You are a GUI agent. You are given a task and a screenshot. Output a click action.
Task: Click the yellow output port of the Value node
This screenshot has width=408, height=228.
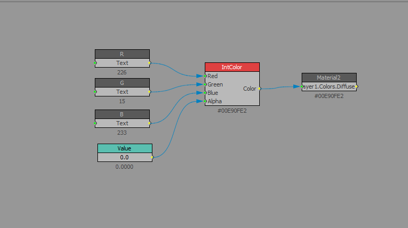[152, 157]
